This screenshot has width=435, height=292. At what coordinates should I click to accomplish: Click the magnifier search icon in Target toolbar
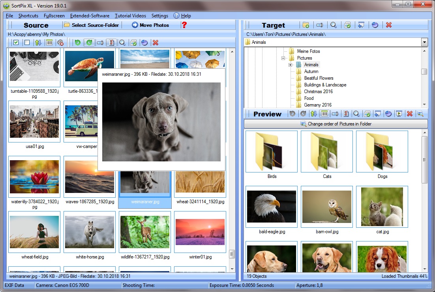pyautogui.click(x=334, y=25)
